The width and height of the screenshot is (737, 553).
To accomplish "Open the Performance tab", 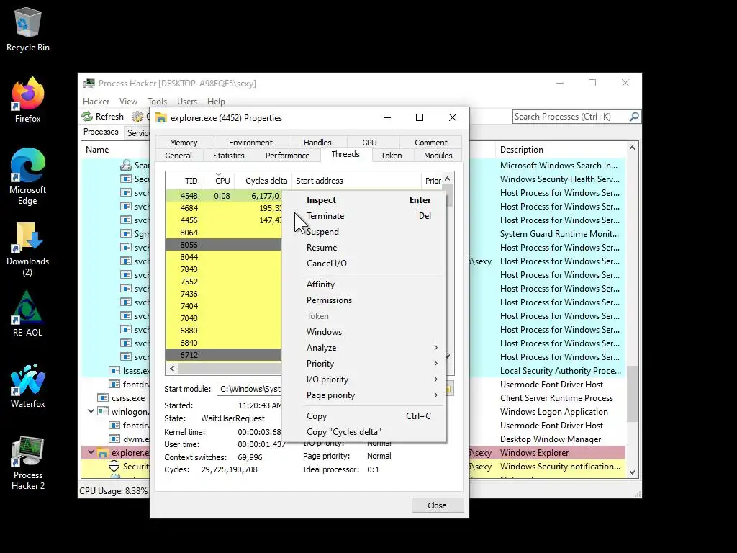I will [x=288, y=156].
